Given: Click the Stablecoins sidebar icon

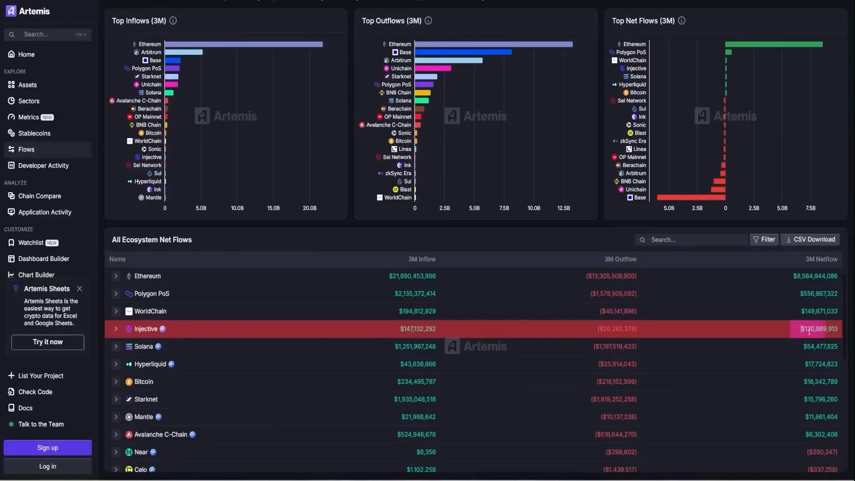Looking at the screenshot, I should (x=11, y=133).
